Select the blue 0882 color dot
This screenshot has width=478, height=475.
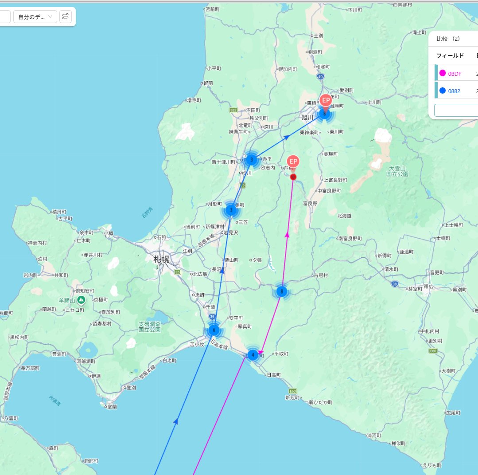[443, 90]
